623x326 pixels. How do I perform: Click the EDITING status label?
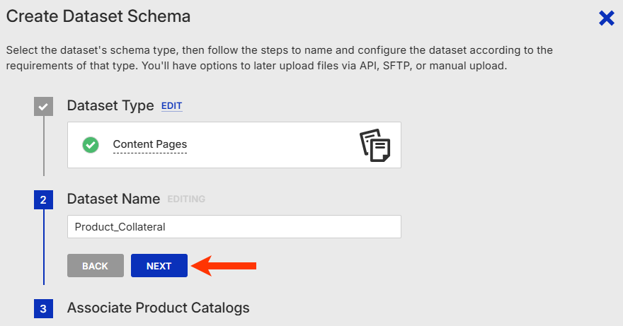[x=186, y=199]
